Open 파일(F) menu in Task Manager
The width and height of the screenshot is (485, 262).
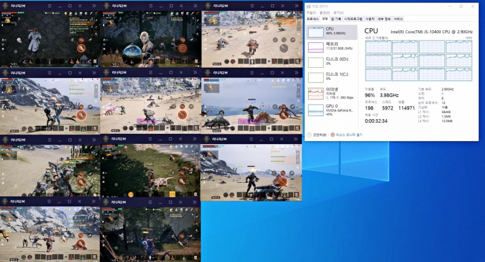[x=311, y=13]
